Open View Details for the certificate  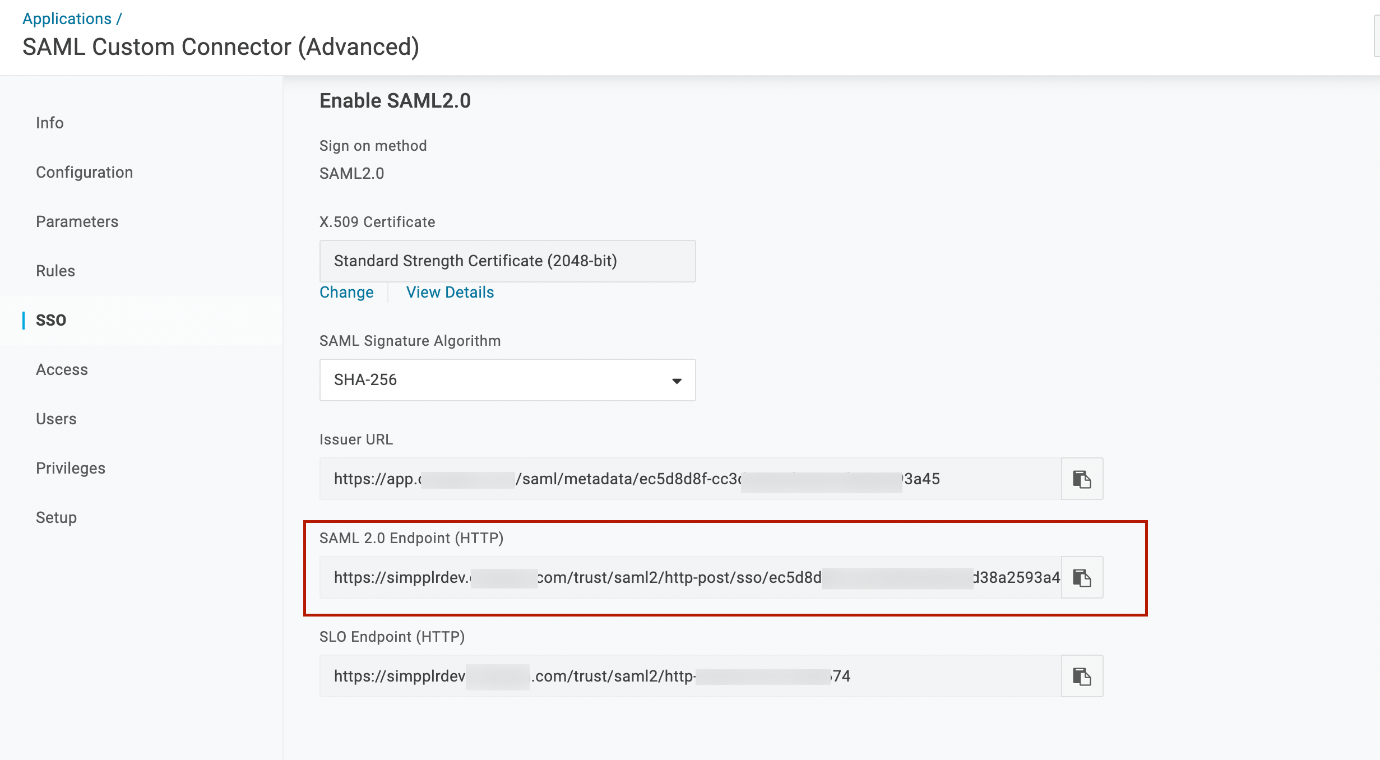coord(450,292)
